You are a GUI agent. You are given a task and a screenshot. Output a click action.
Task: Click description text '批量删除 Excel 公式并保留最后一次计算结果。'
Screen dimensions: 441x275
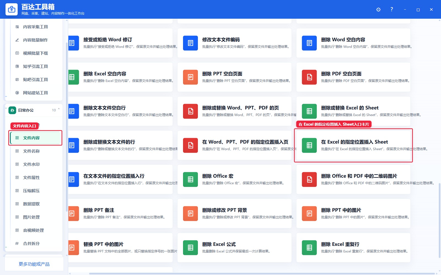pos(236,251)
